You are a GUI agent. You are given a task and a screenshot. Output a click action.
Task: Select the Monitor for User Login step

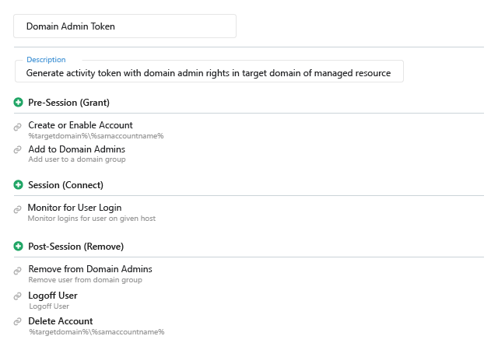coord(75,208)
